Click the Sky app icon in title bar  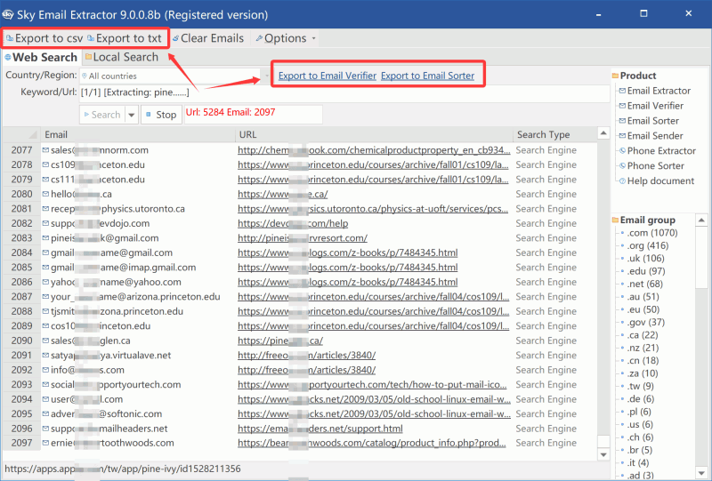click(x=8, y=14)
